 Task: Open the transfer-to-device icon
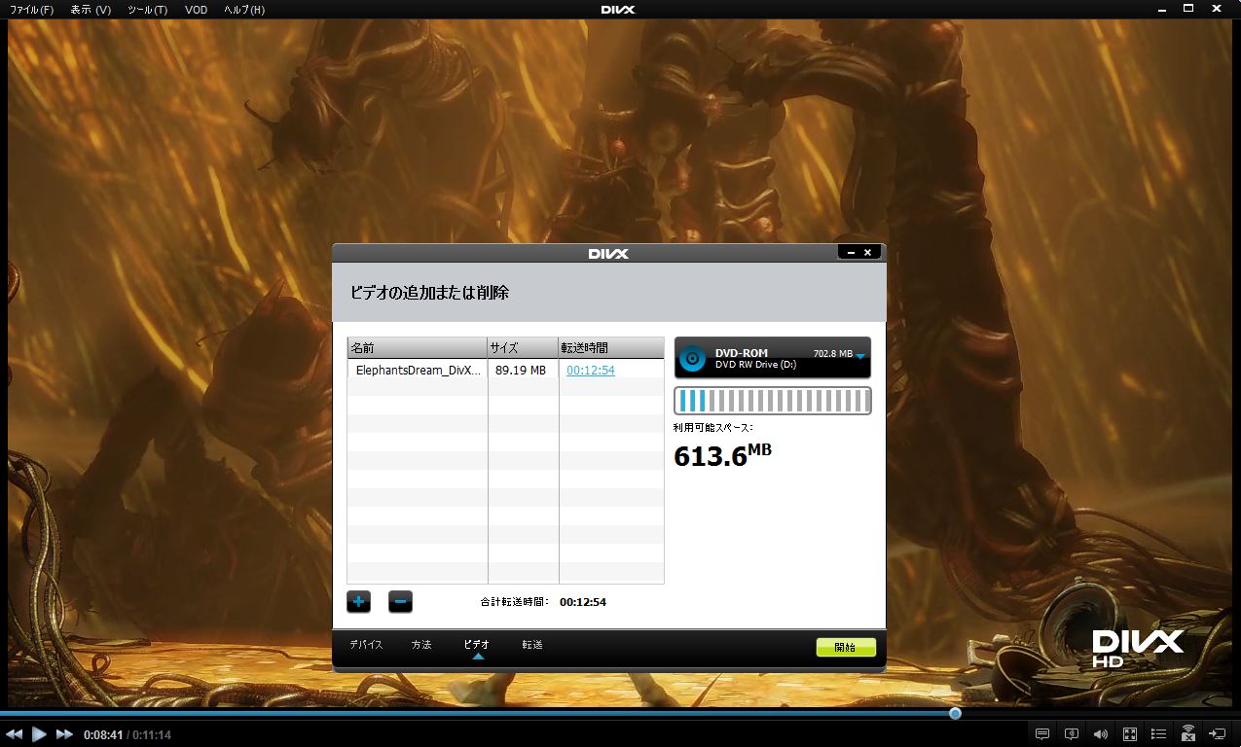[x=1218, y=733]
